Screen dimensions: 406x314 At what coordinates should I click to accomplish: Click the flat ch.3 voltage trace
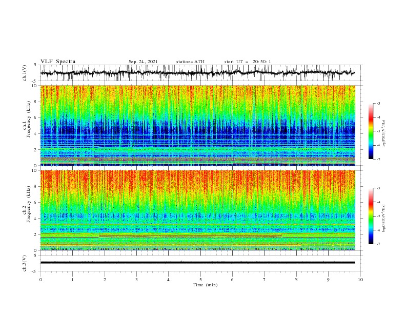[x=198, y=263]
